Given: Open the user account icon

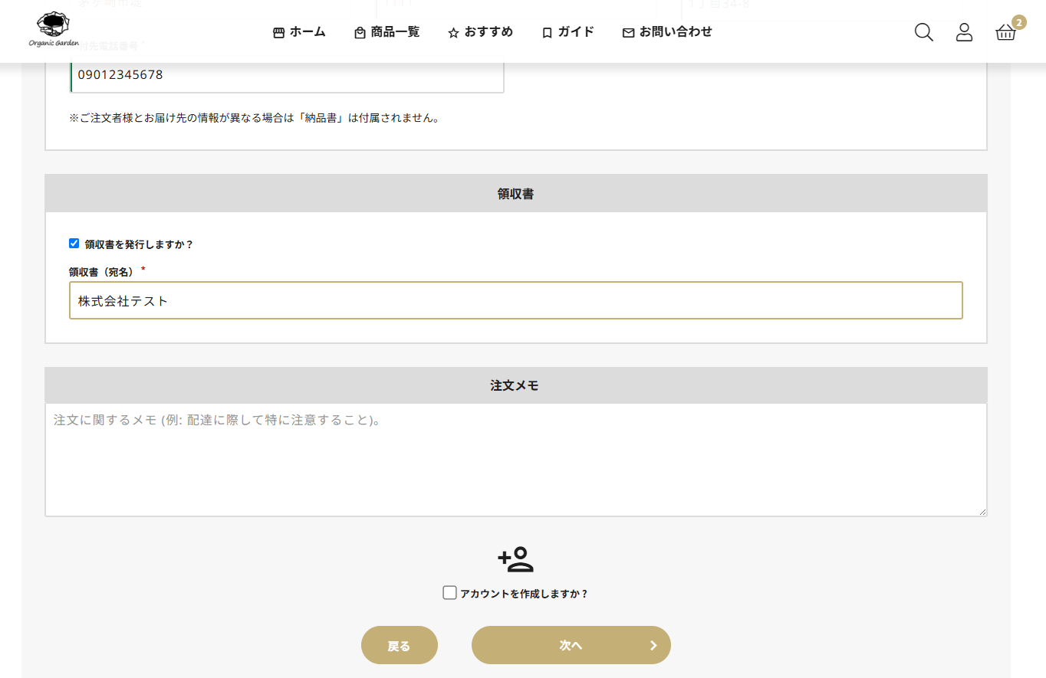Looking at the screenshot, I should pyautogui.click(x=964, y=32).
